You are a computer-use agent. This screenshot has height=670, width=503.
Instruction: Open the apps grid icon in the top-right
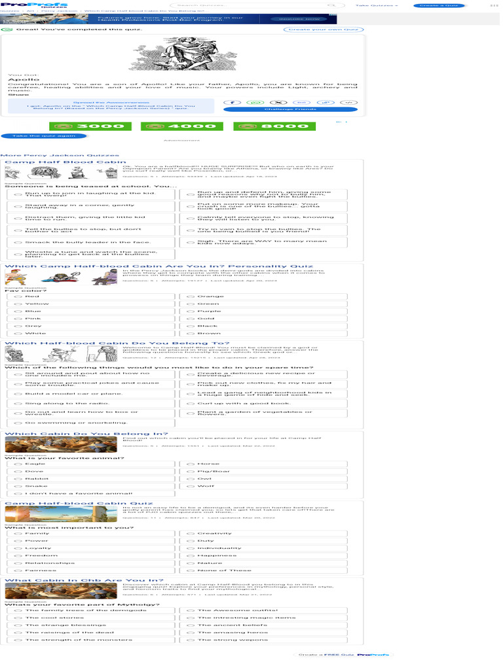494,5
